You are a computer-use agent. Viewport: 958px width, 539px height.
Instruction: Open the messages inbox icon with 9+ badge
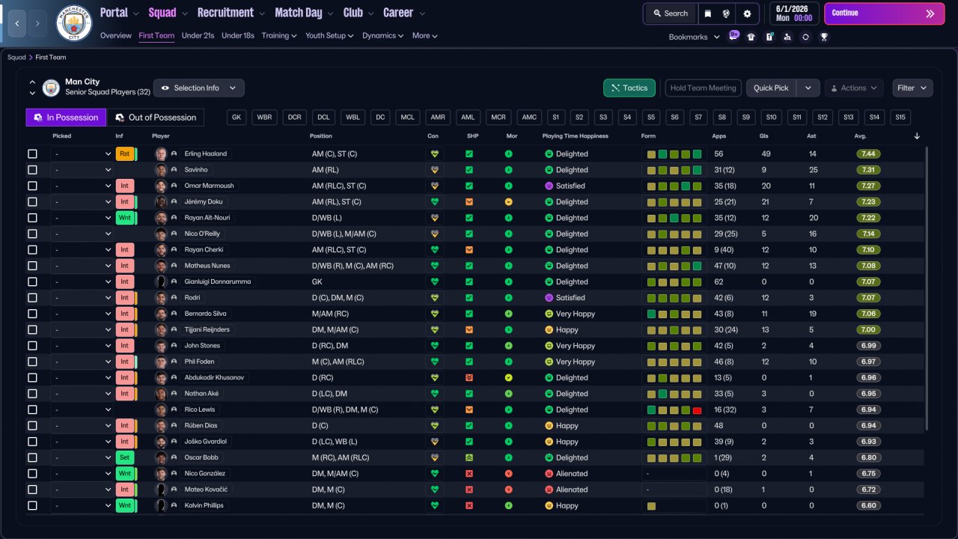coord(733,37)
